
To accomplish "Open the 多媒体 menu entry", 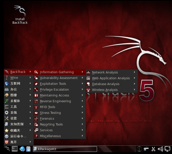I will (x=18, y=101).
